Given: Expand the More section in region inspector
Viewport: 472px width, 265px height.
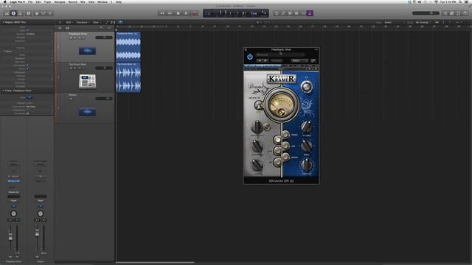Looking at the screenshot, I should pyautogui.click(x=5, y=52).
